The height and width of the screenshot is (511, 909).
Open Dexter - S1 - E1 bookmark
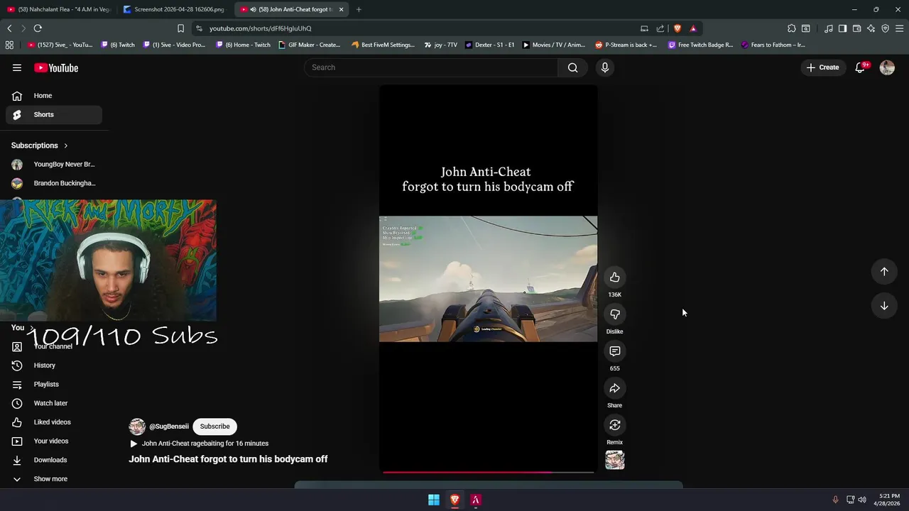click(490, 45)
